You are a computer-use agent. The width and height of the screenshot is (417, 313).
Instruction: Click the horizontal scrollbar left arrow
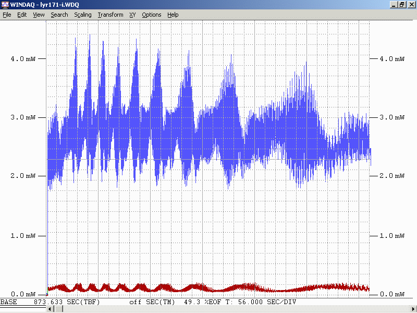click(x=50, y=309)
